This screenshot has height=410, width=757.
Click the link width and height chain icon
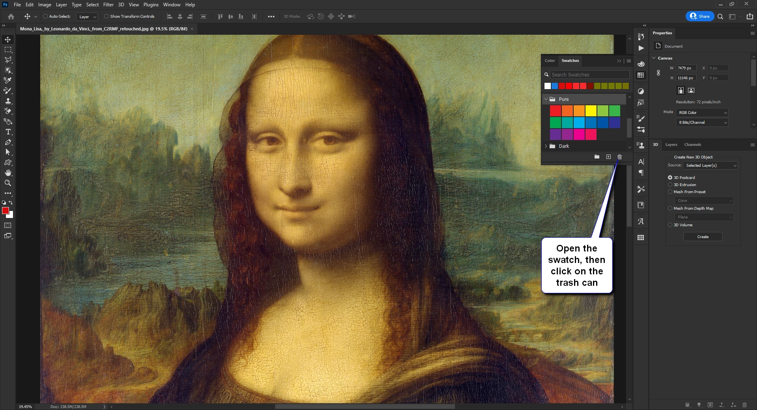point(658,73)
